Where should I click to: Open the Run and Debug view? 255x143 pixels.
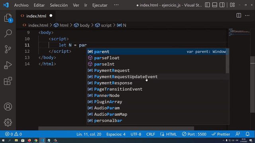pos(8,65)
